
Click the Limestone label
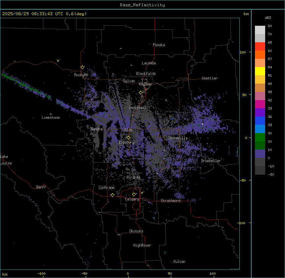pyautogui.click(x=51, y=118)
